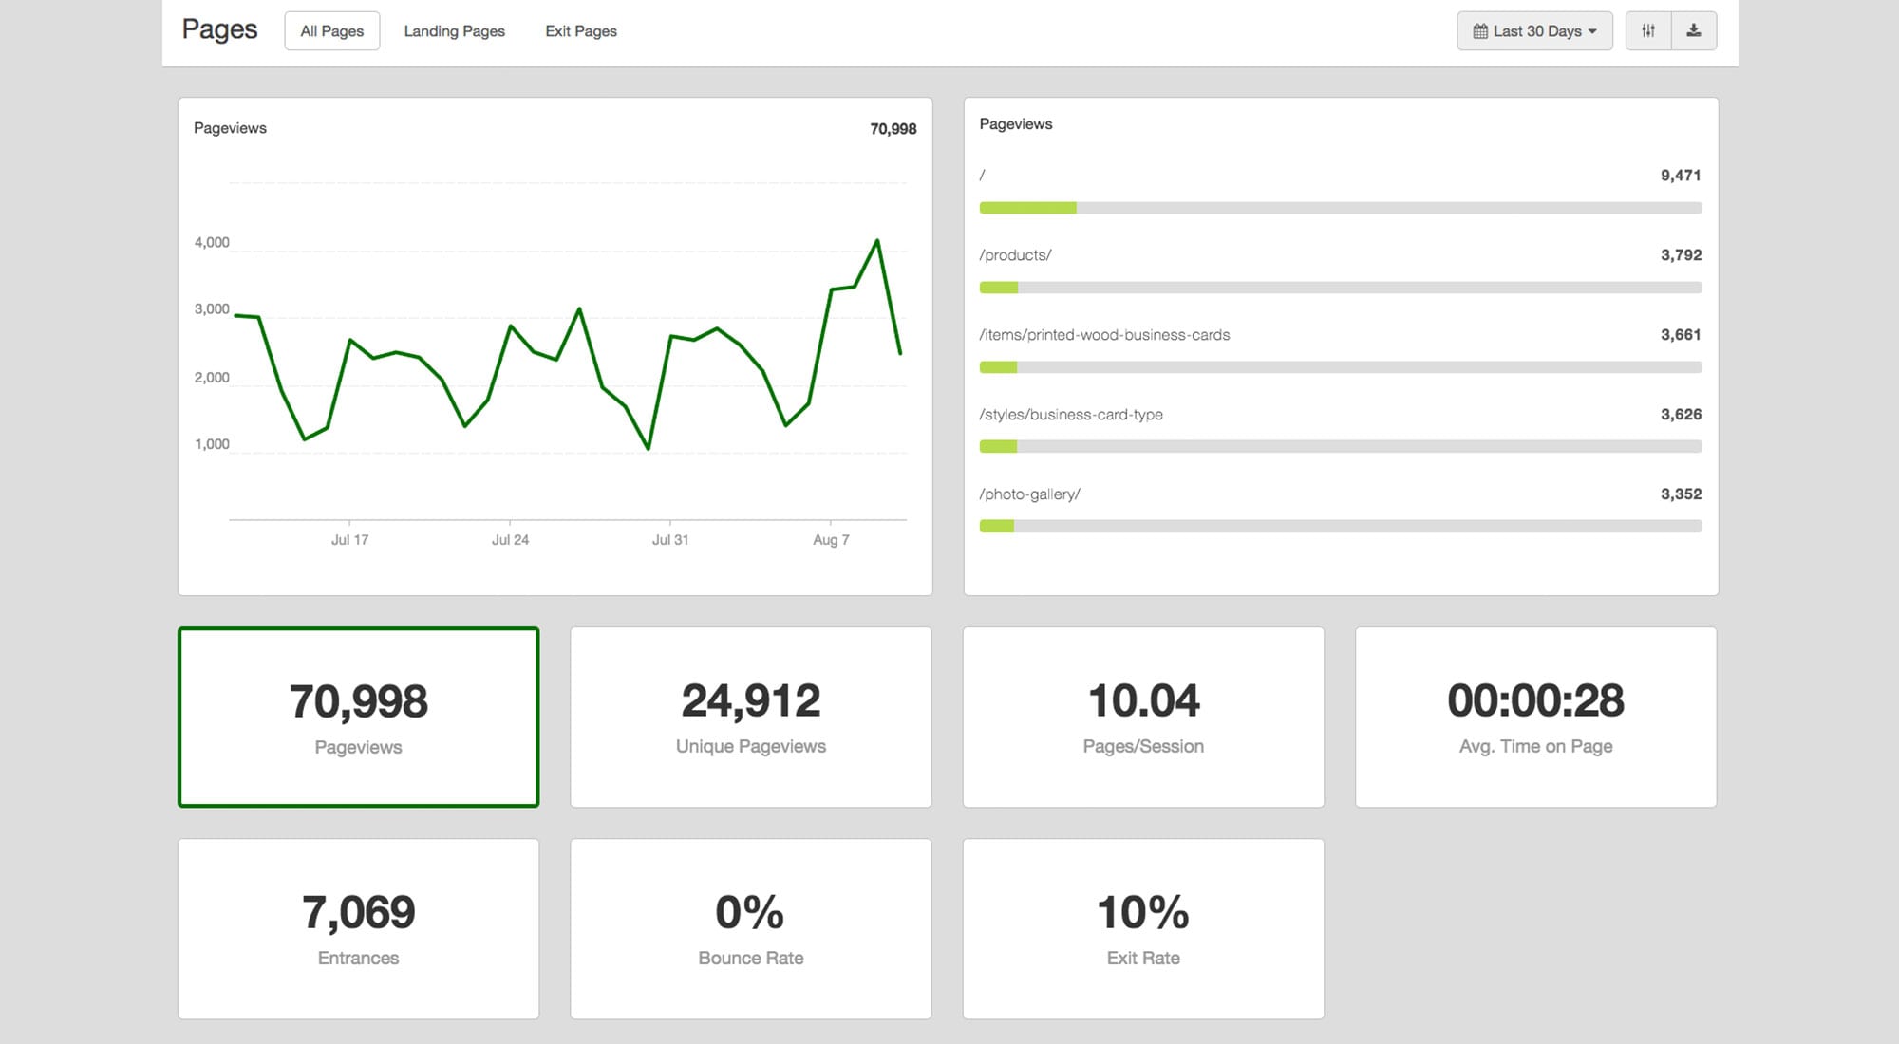Screen dimensions: 1899x1044
Task: Select the Unique Pageviews metric card
Action: [x=751, y=718]
